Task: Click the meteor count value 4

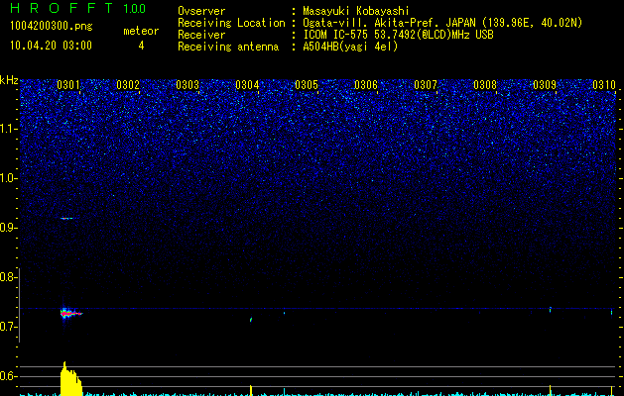Action: [141, 46]
